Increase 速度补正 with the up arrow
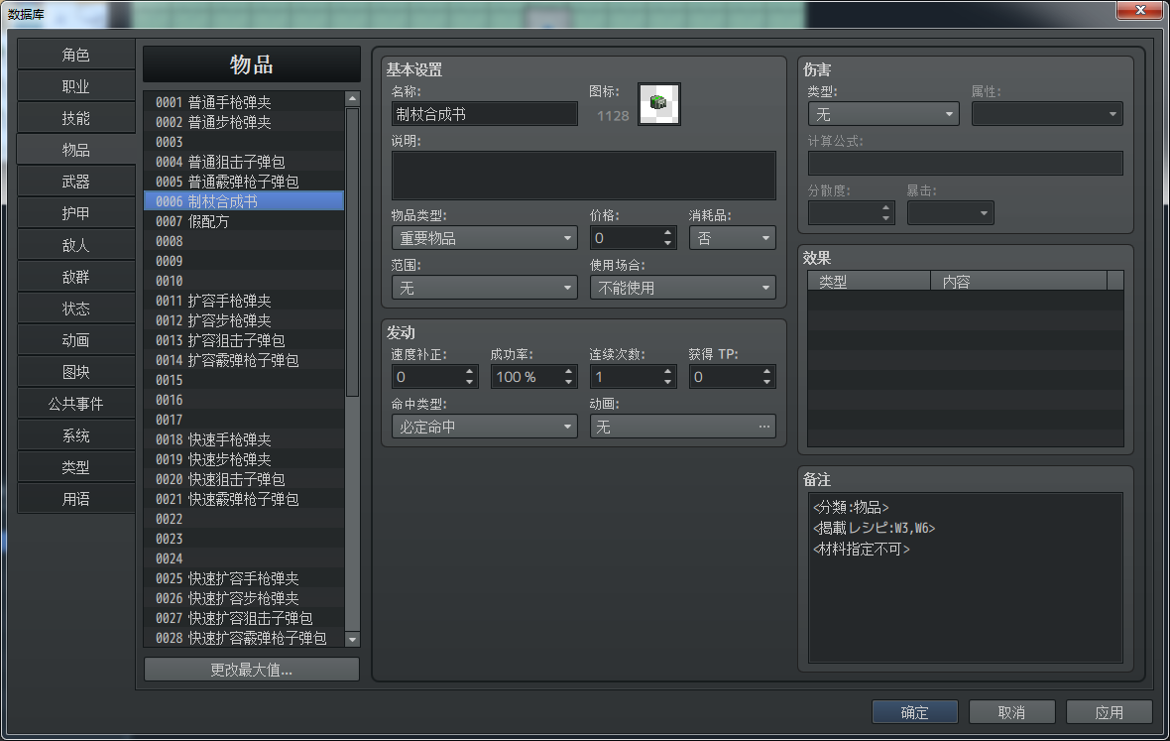The height and width of the screenshot is (741, 1170). pyautogui.click(x=469, y=372)
